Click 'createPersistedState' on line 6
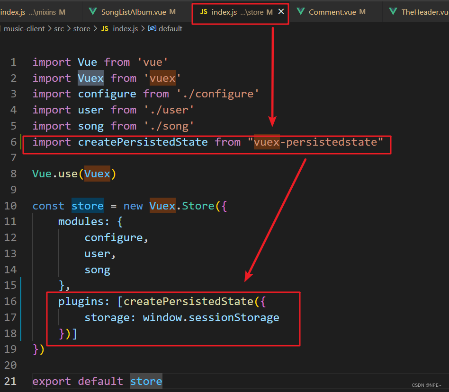 click(143, 142)
